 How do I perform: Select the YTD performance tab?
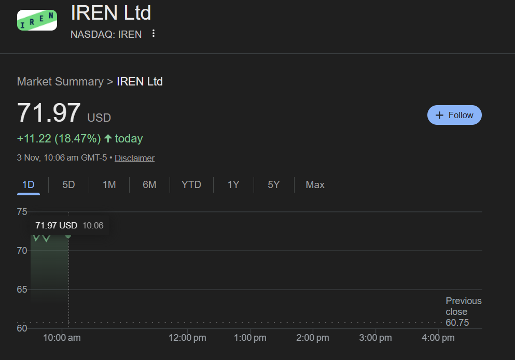(191, 184)
